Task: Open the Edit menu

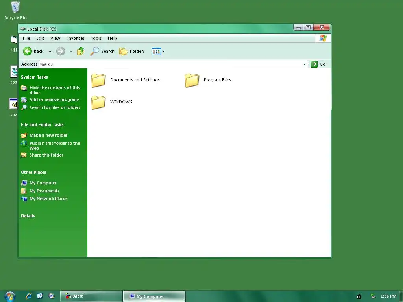Action: pyautogui.click(x=40, y=38)
